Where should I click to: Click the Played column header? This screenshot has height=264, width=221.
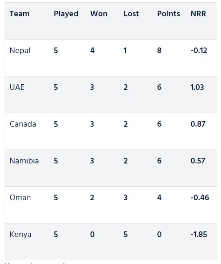coord(66,14)
